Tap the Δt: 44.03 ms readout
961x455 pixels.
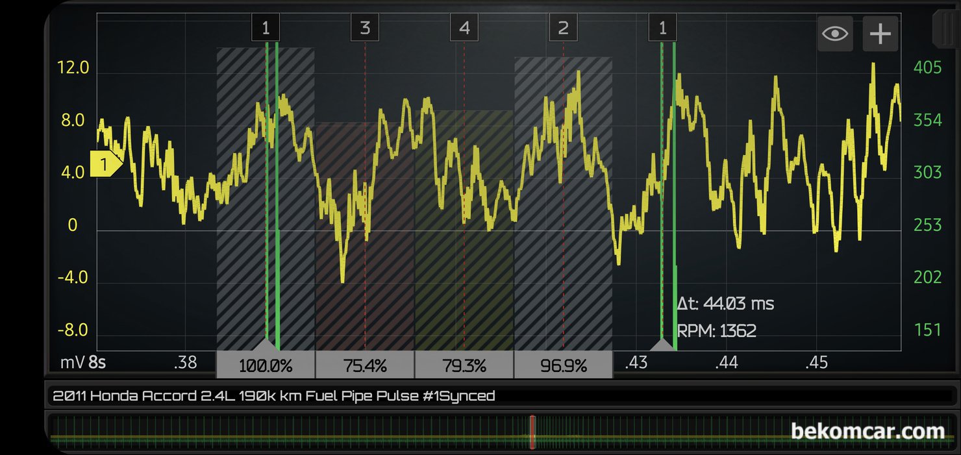pos(725,304)
